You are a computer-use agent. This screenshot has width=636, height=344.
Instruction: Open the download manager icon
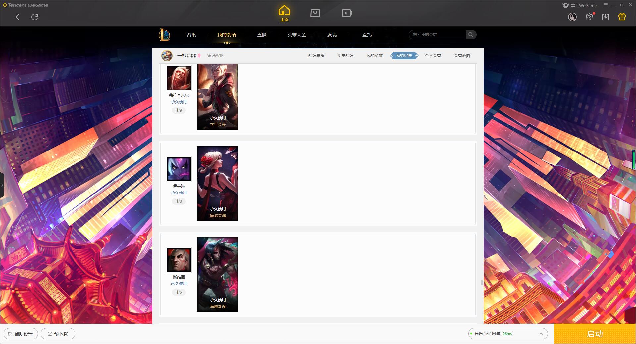pyautogui.click(x=606, y=17)
